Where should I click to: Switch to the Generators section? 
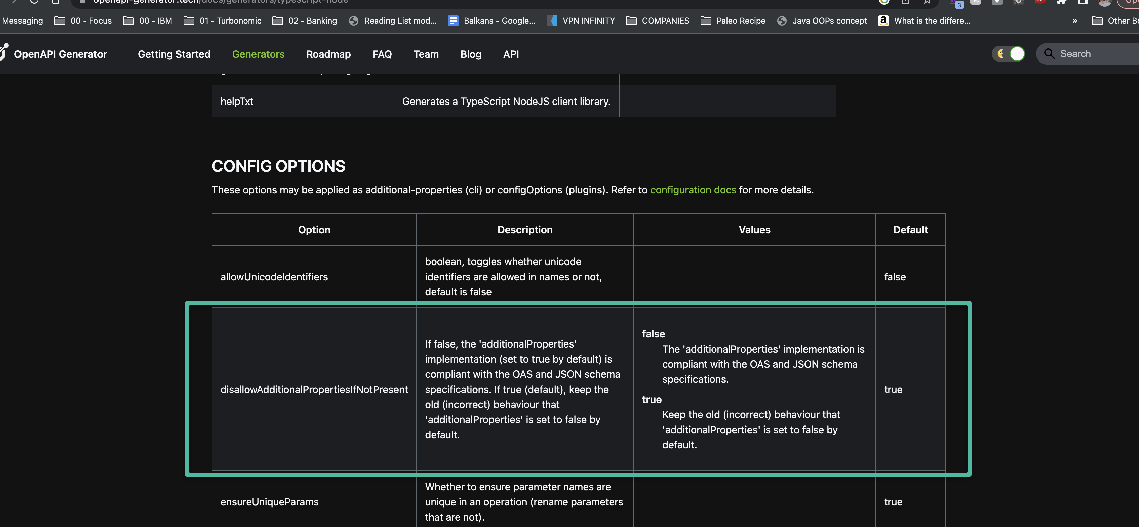258,54
